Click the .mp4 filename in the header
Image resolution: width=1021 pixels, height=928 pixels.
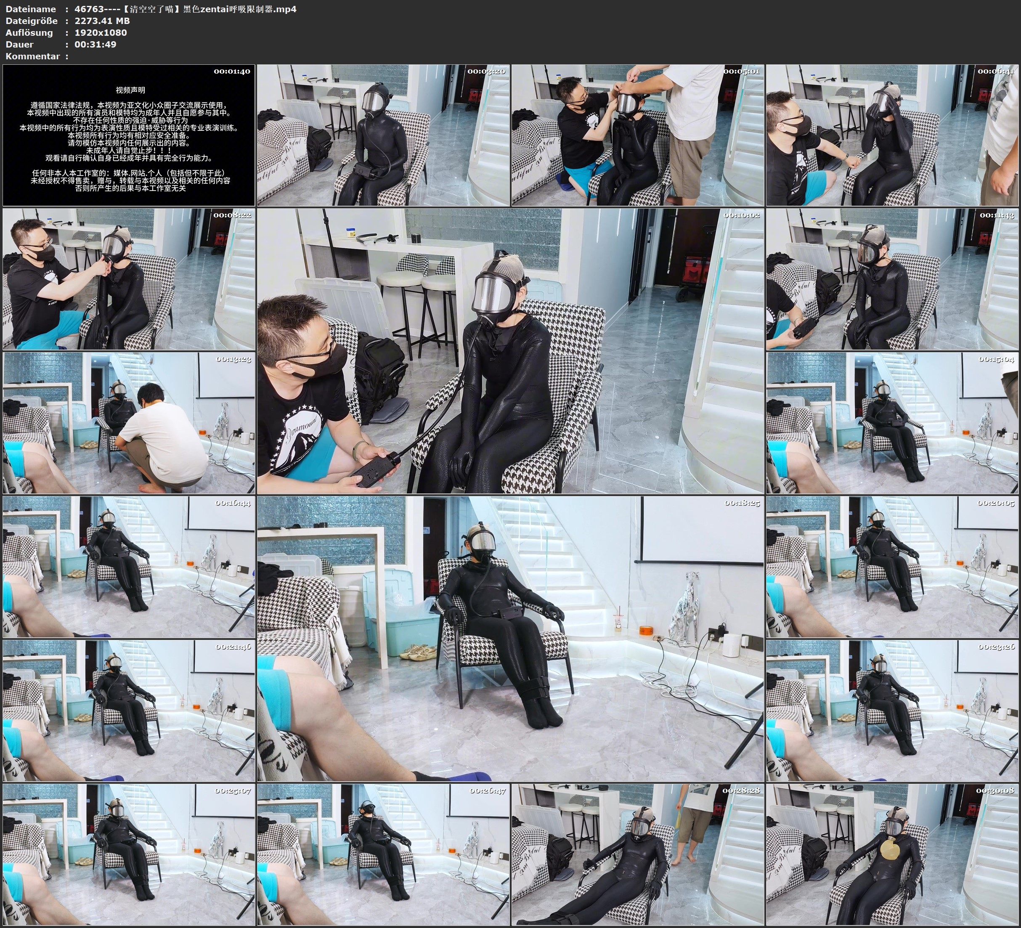tap(185, 9)
